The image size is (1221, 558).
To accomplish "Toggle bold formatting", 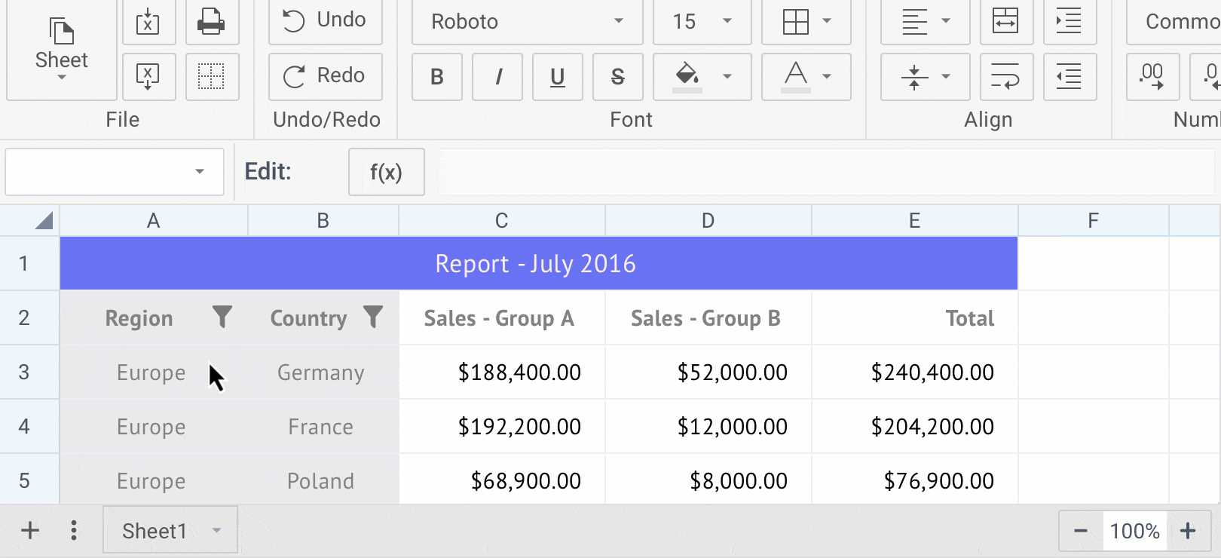I will tap(436, 77).
